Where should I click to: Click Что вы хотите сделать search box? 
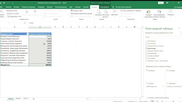click(x=123, y=7)
